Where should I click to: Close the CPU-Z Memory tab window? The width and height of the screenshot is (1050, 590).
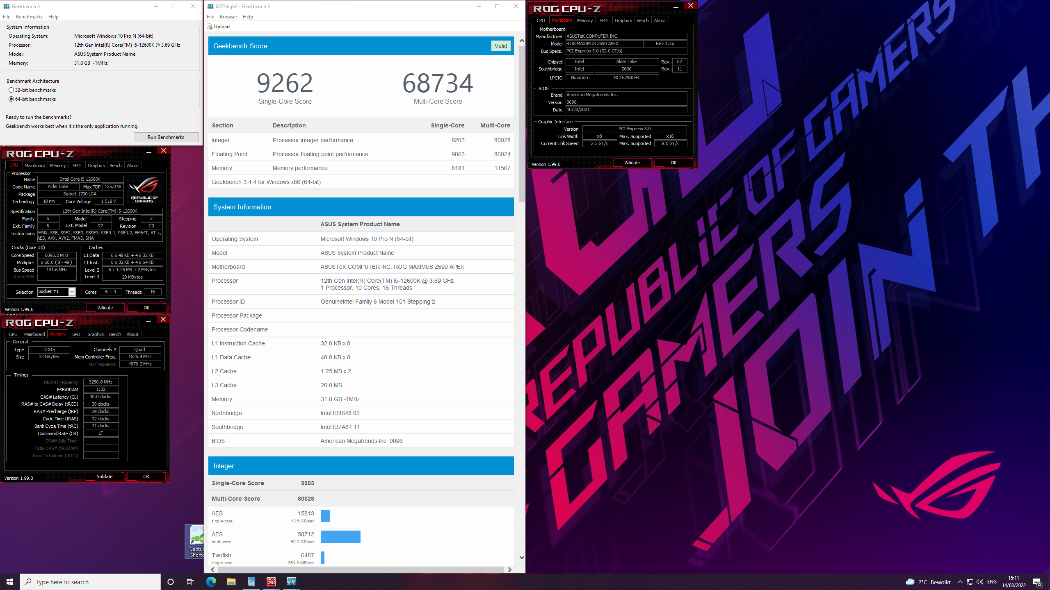pyautogui.click(x=163, y=319)
